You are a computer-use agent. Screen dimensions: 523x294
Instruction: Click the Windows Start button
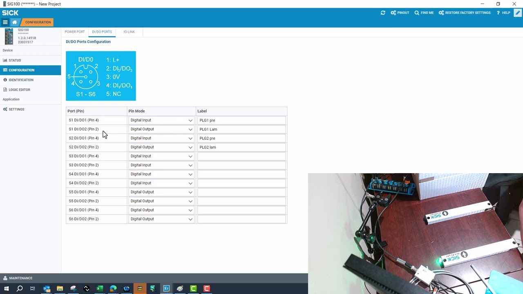pos(7,289)
